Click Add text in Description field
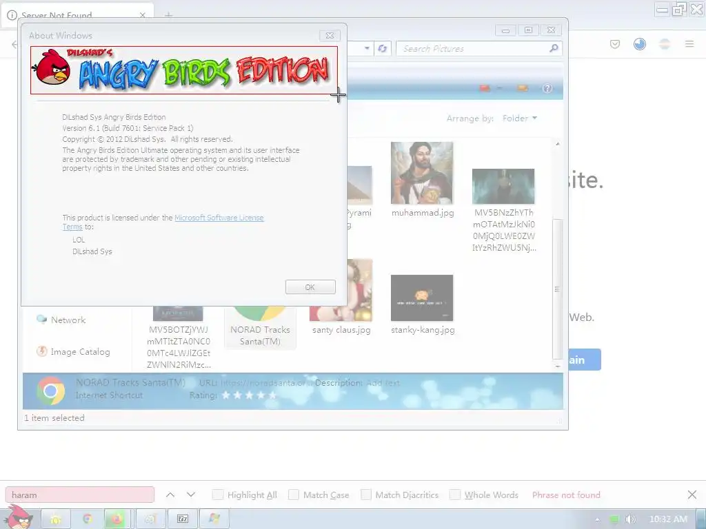Screen dimensions: 706x529 tap(383, 383)
